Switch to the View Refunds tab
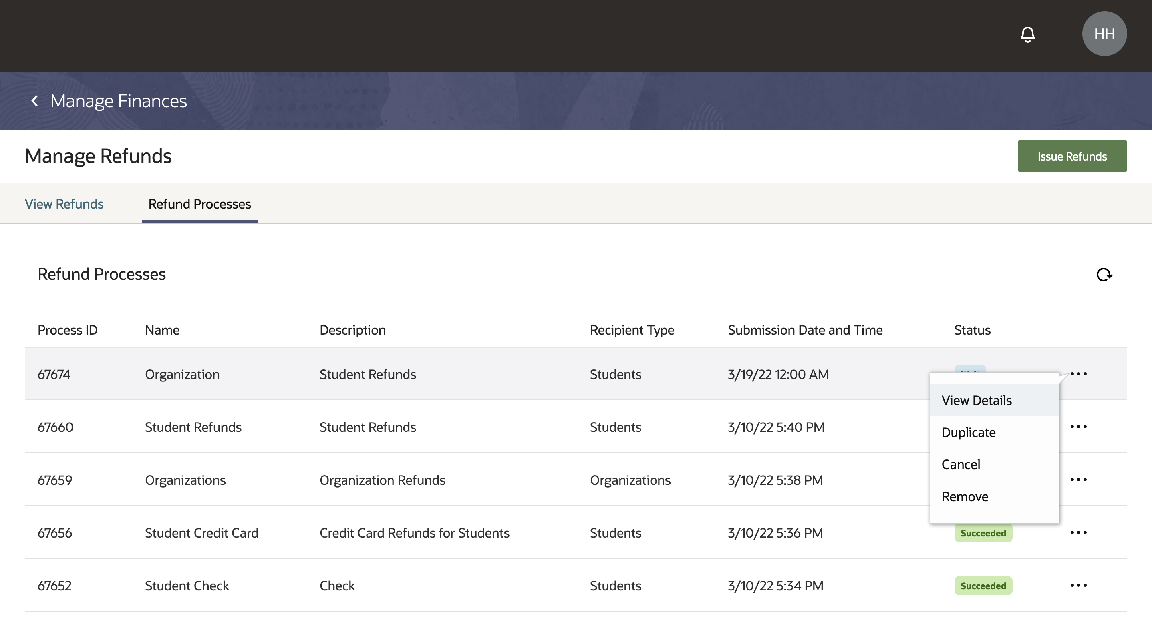Viewport: 1152px width, 626px height. 64,204
